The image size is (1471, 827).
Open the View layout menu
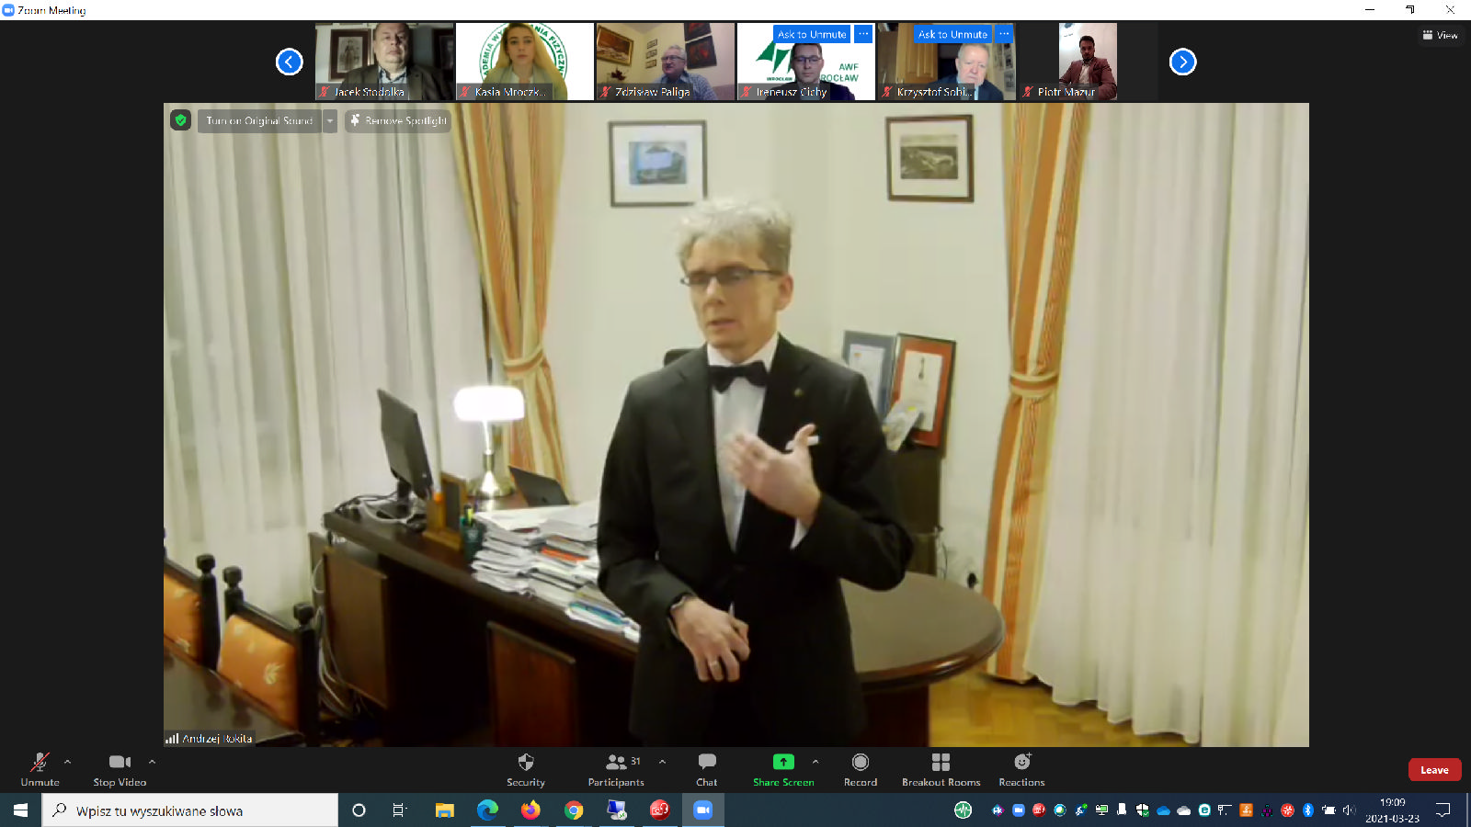(1440, 35)
